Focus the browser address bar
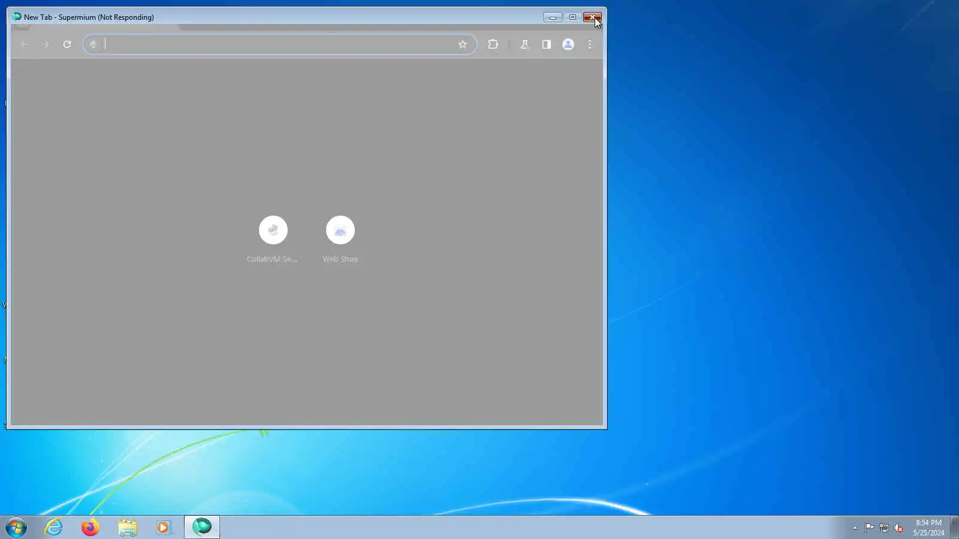 (279, 44)
